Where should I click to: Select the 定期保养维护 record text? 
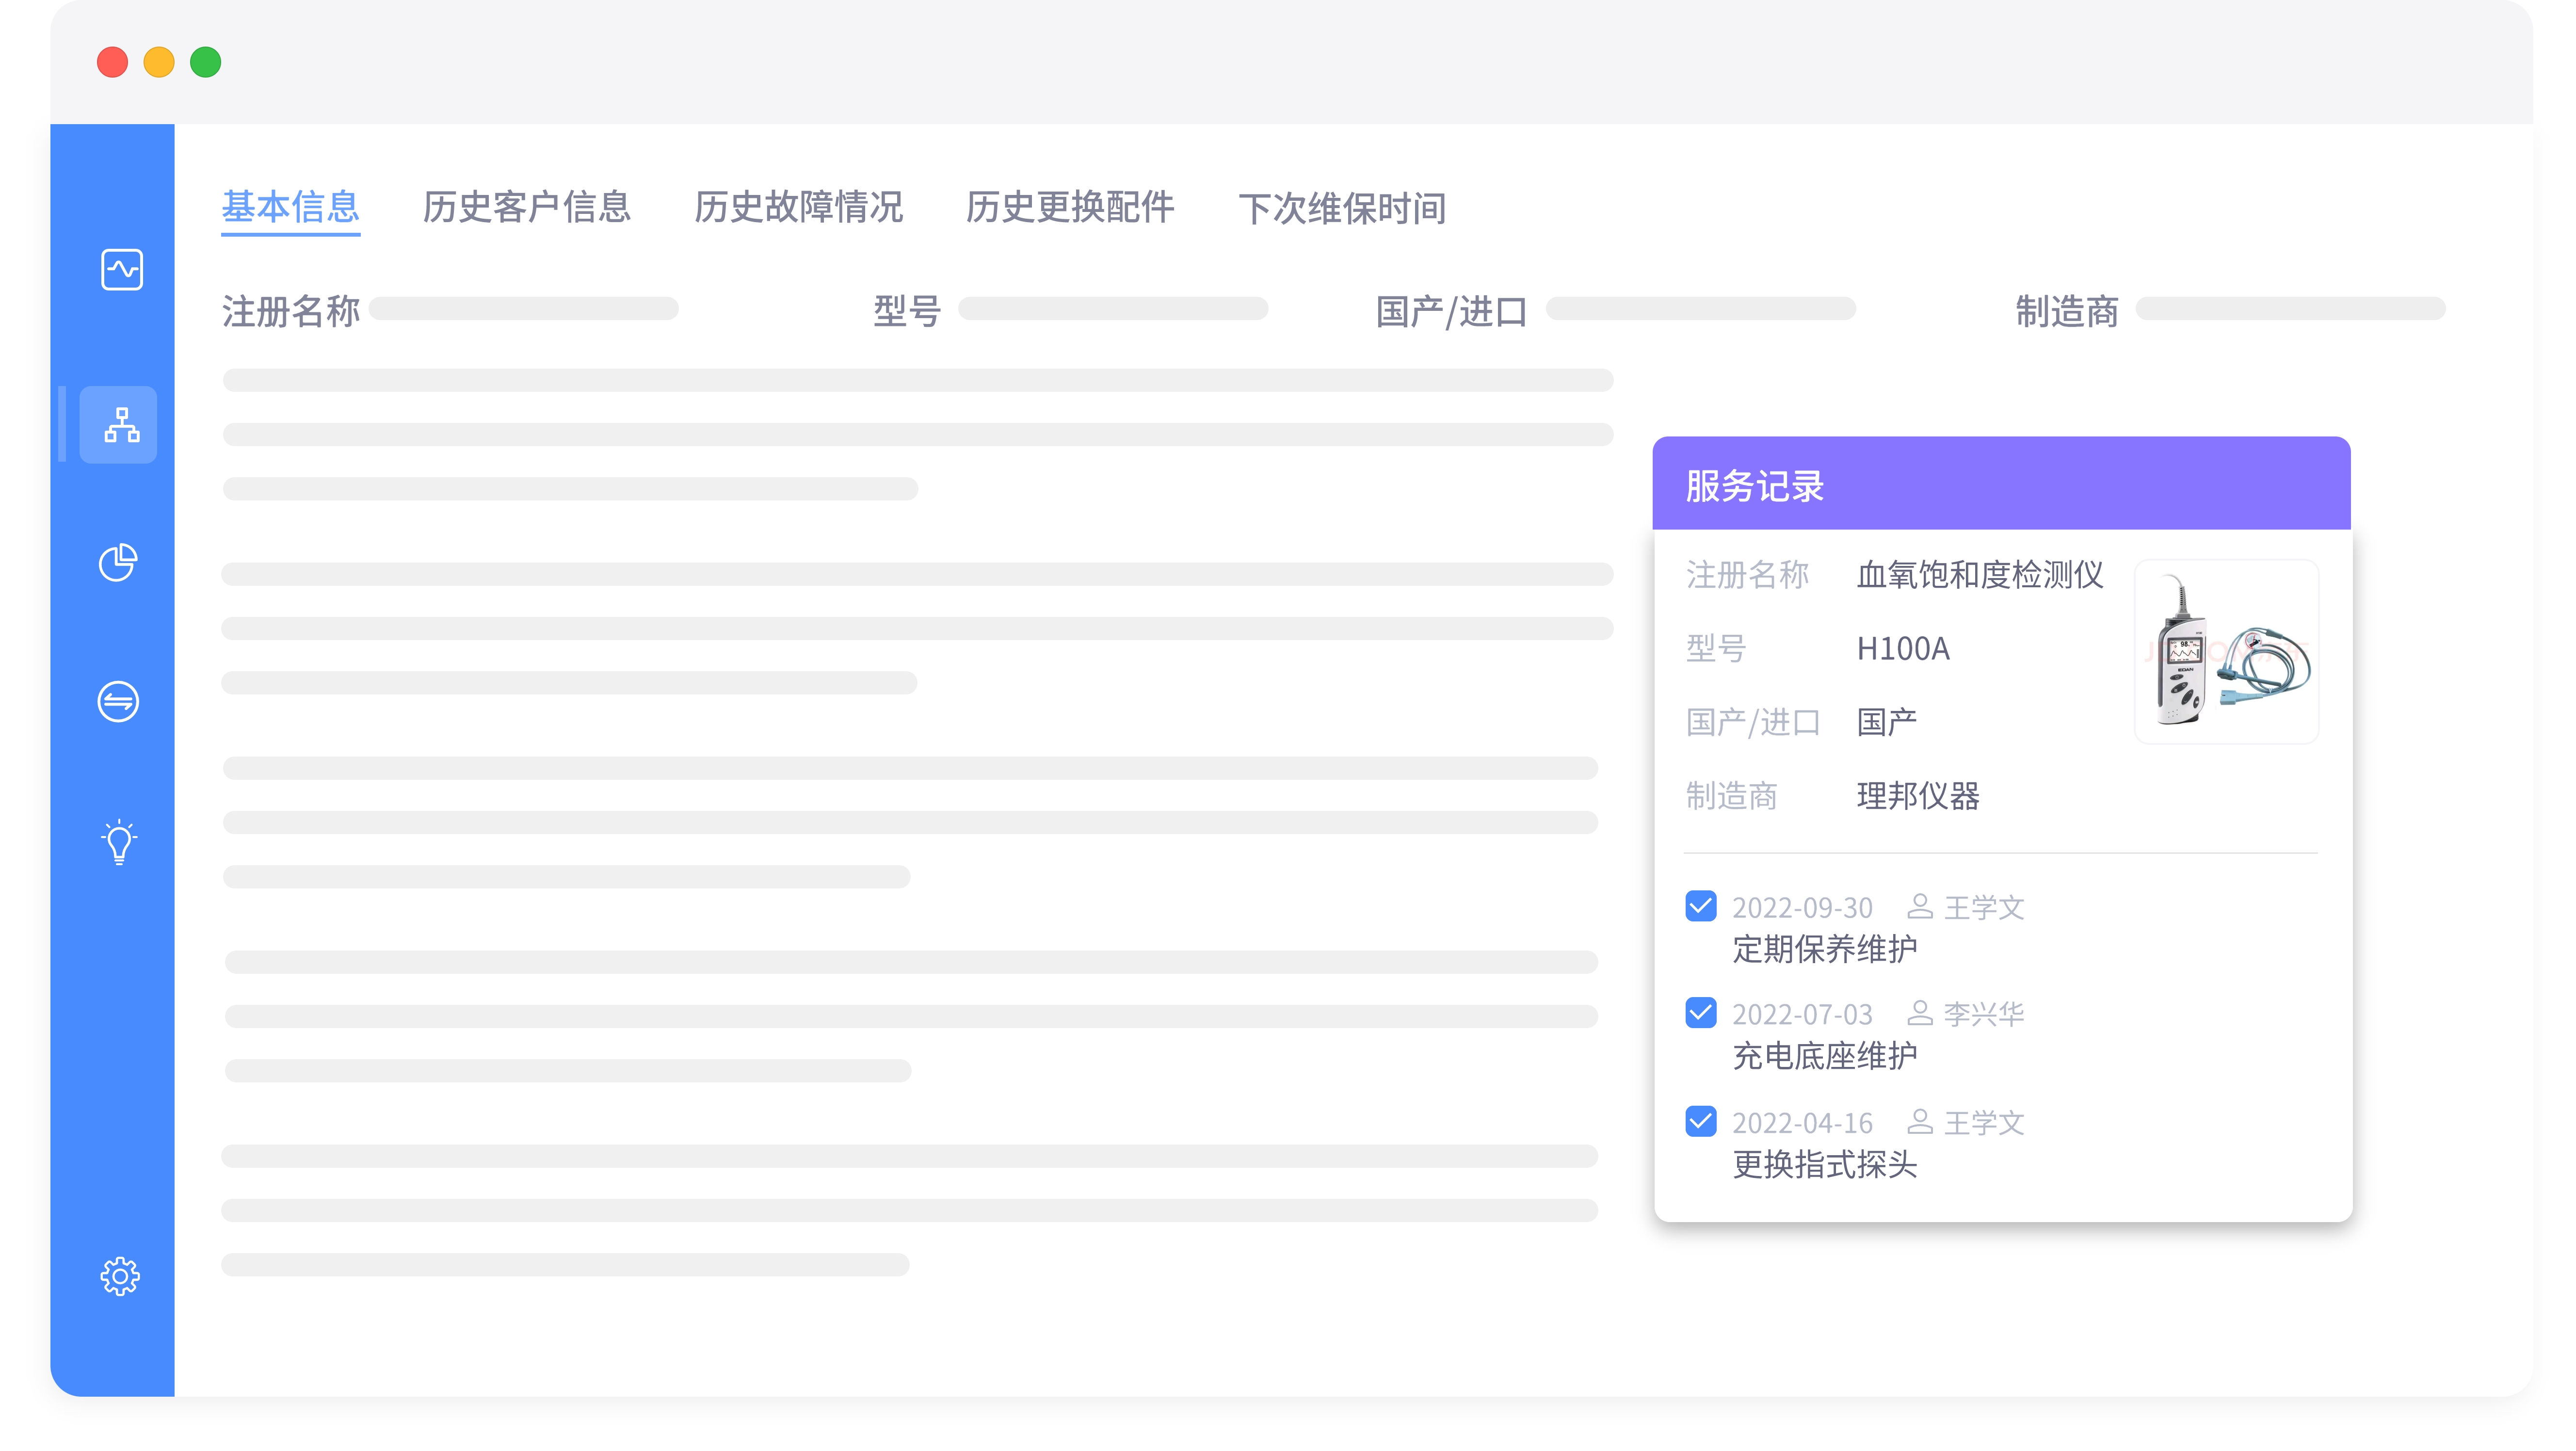[x=1825, y=949]
